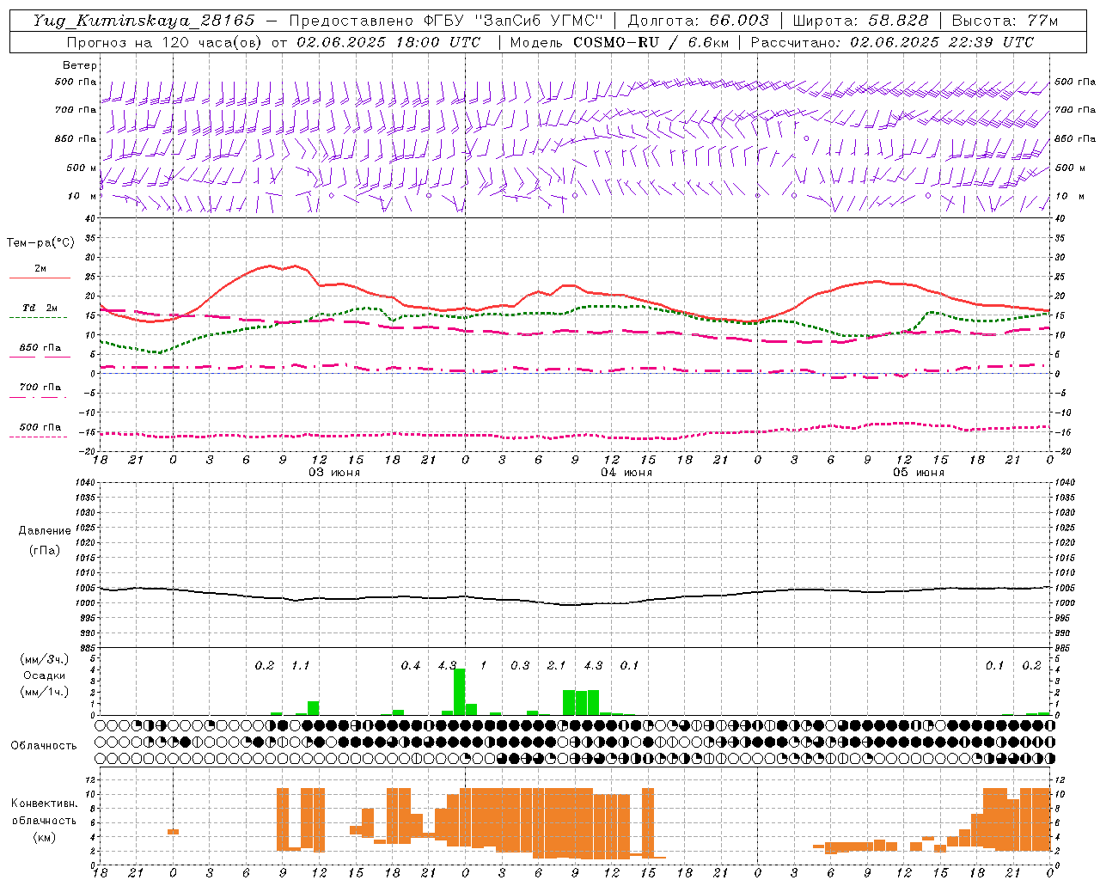Select the 1.1 precipitation total value
Screen dimensions: 1100x880
pyautogui.click(x=300, y=665)
